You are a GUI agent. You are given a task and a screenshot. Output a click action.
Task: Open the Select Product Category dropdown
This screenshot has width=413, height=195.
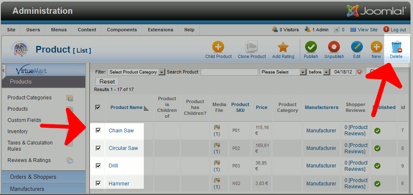point(137,72)
